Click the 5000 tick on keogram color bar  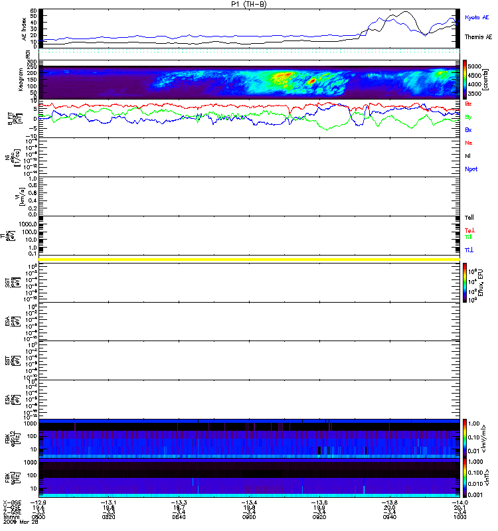(x=474, y=66)
